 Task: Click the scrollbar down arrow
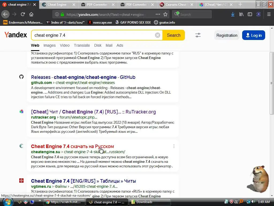272,196
